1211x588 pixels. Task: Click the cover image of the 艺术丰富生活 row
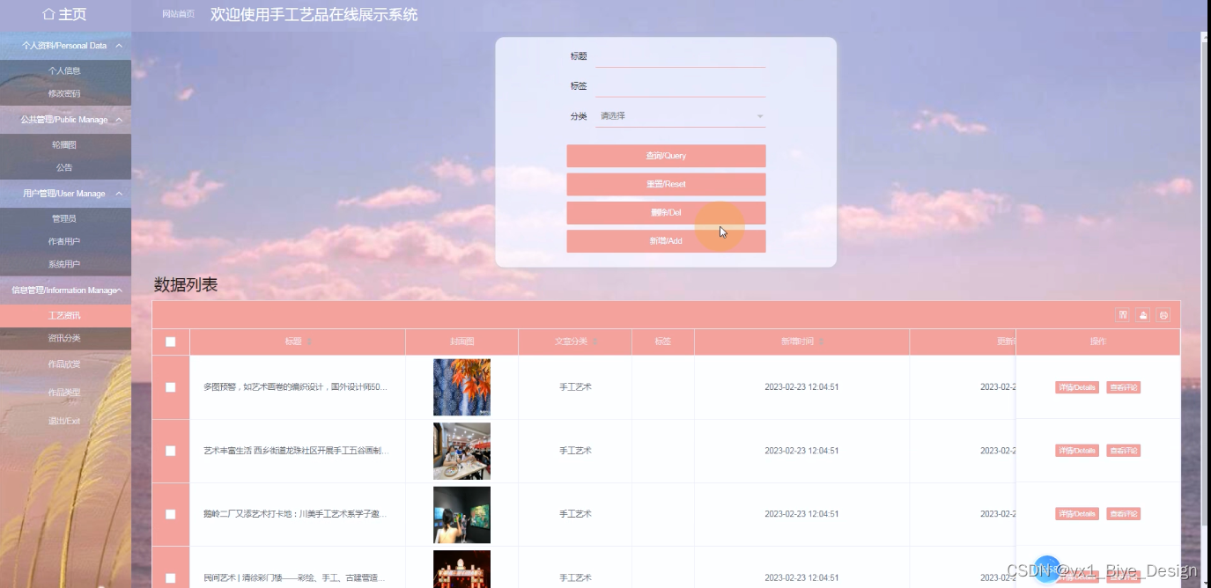click(462, 451)
